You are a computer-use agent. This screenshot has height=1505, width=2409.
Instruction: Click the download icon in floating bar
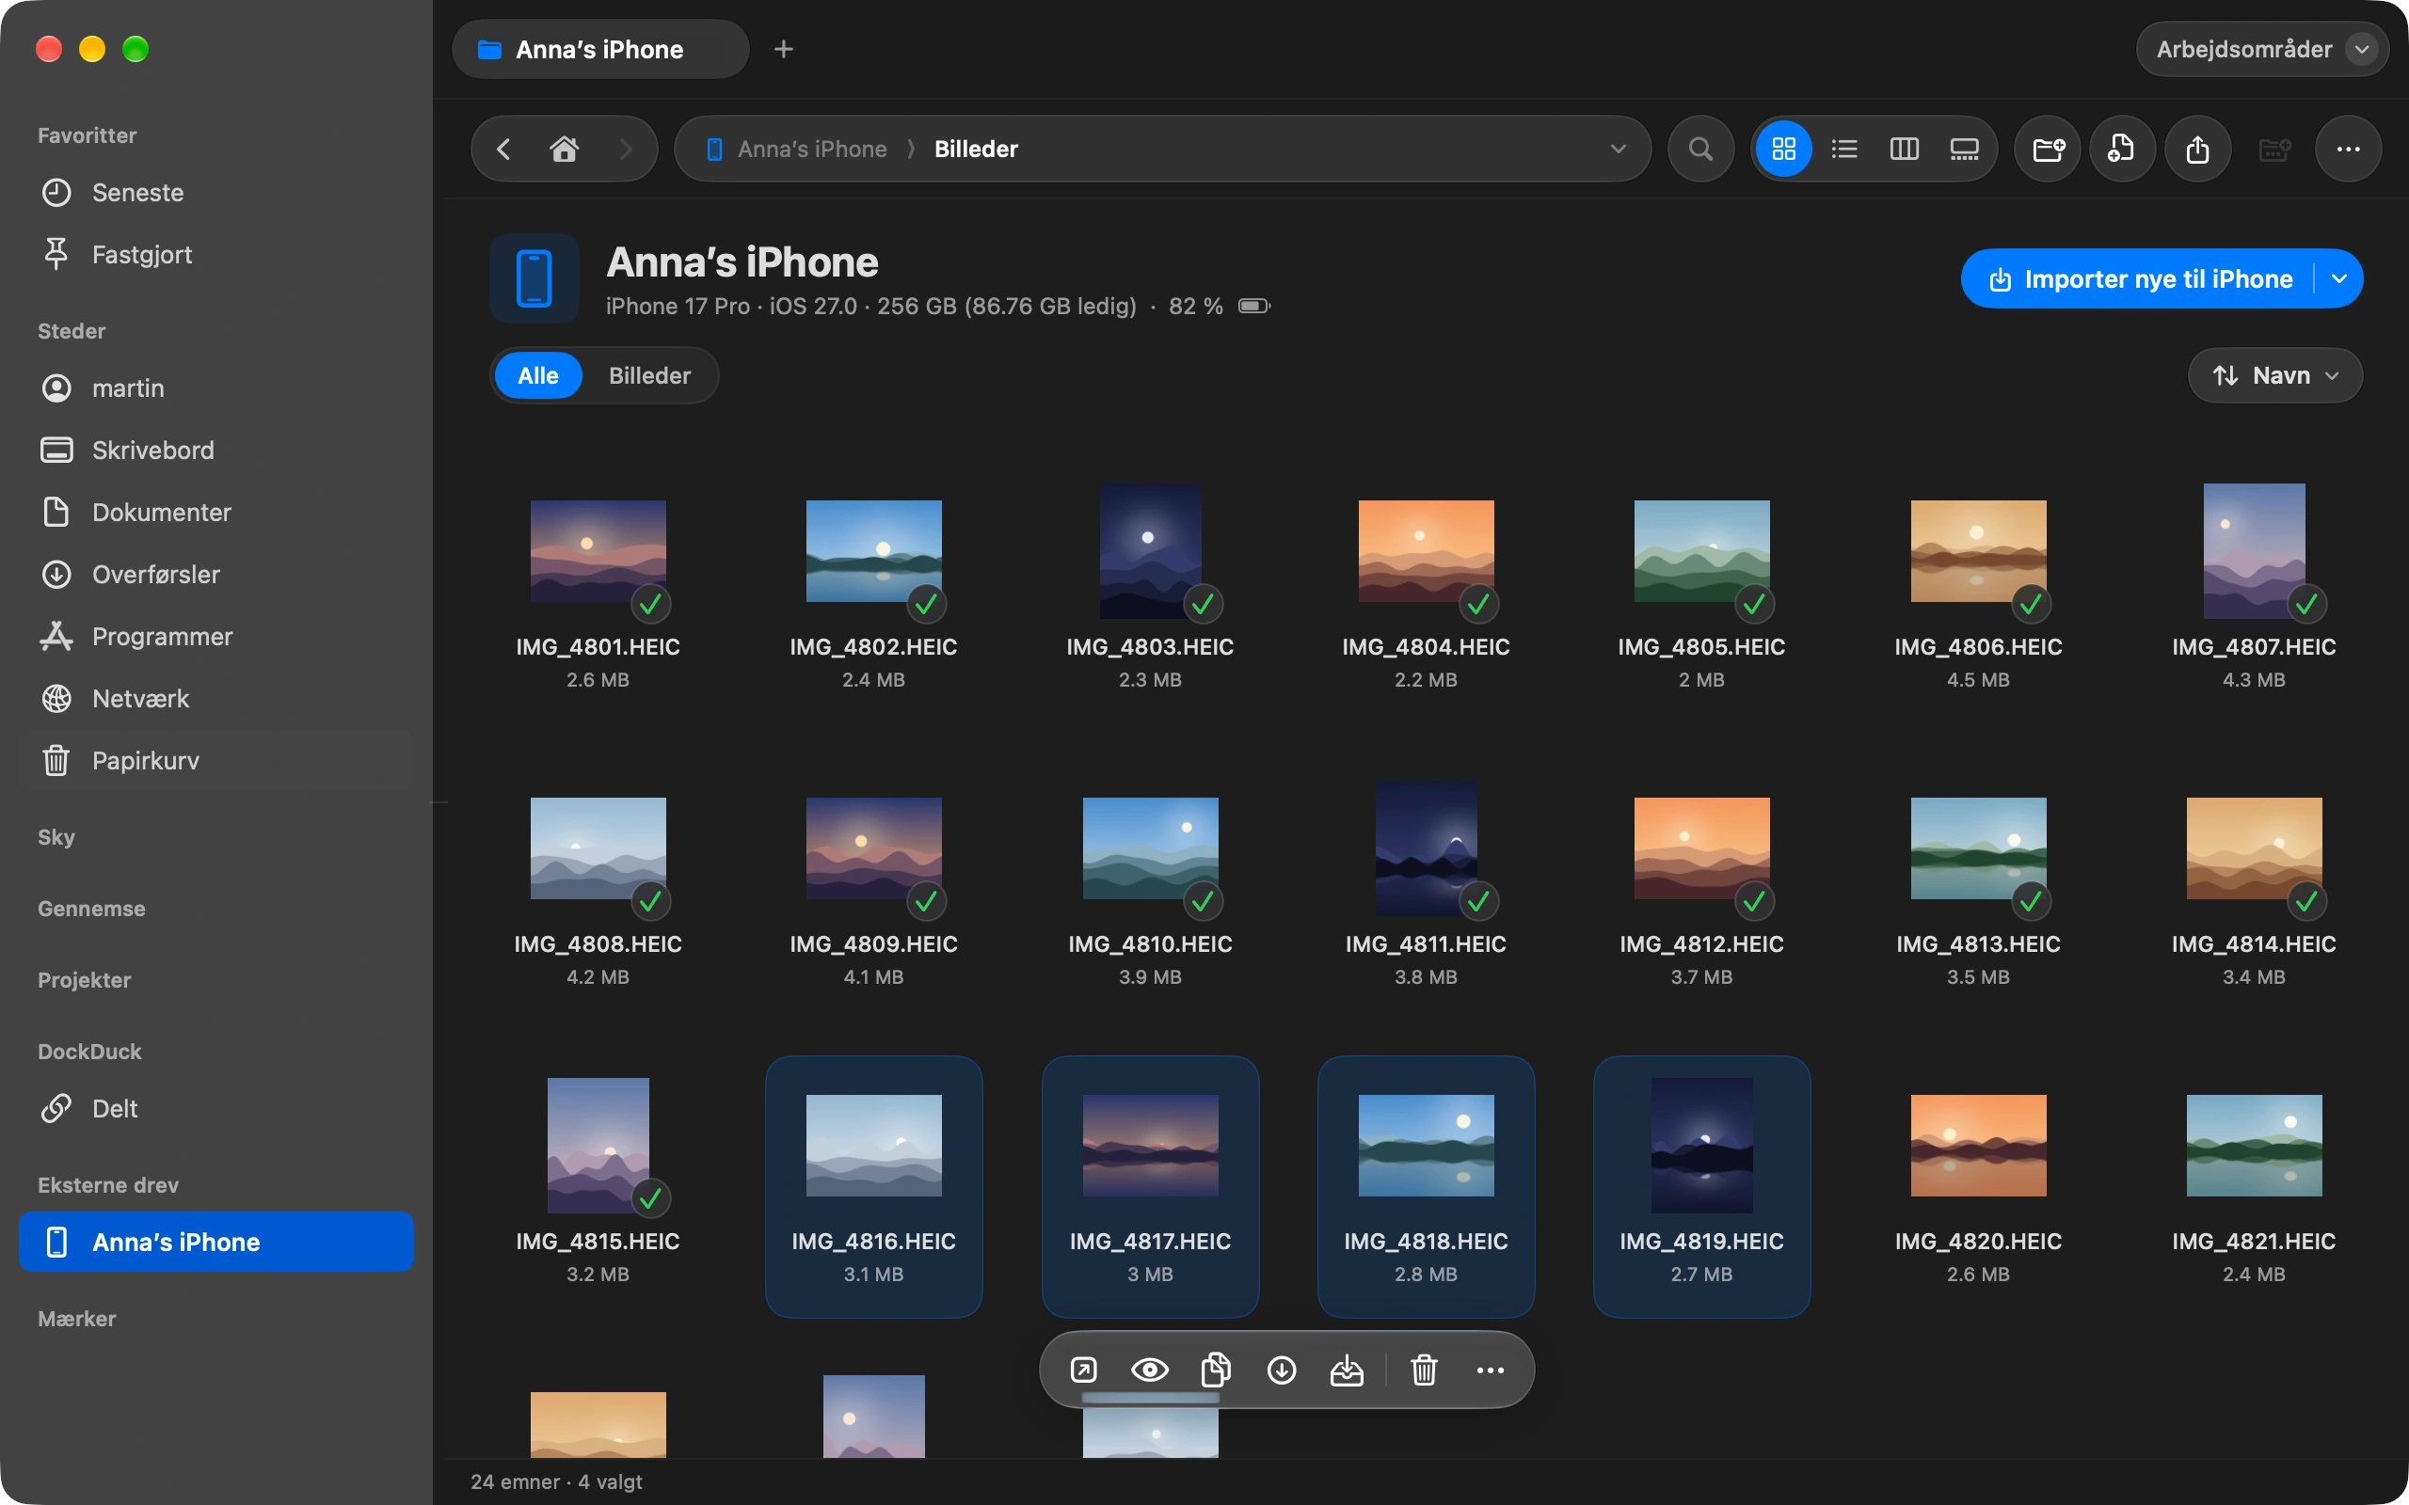pos(1281,1370)
